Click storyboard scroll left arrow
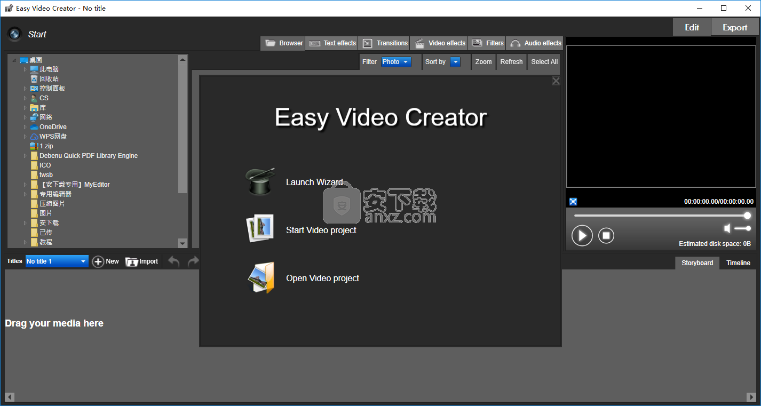The width and height of the screenshot is (761, 406). 10,397
